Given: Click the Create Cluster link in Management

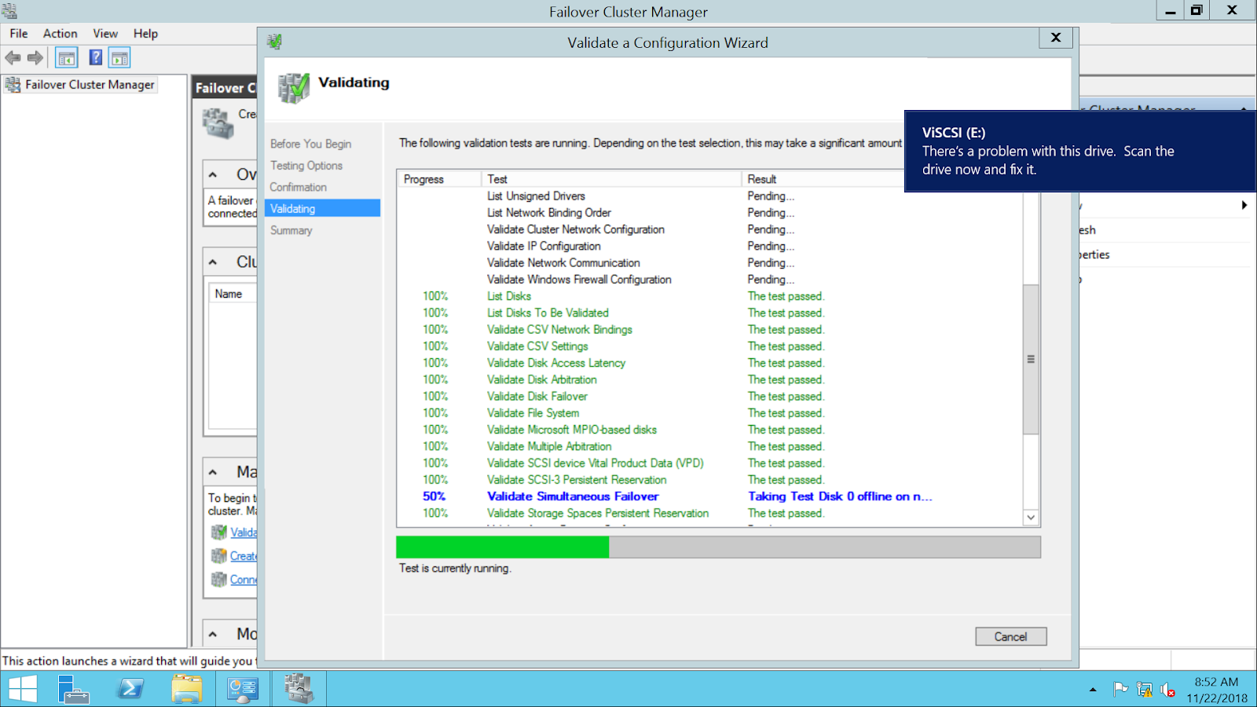Looking at the screenshot, I should coord(244,556).
